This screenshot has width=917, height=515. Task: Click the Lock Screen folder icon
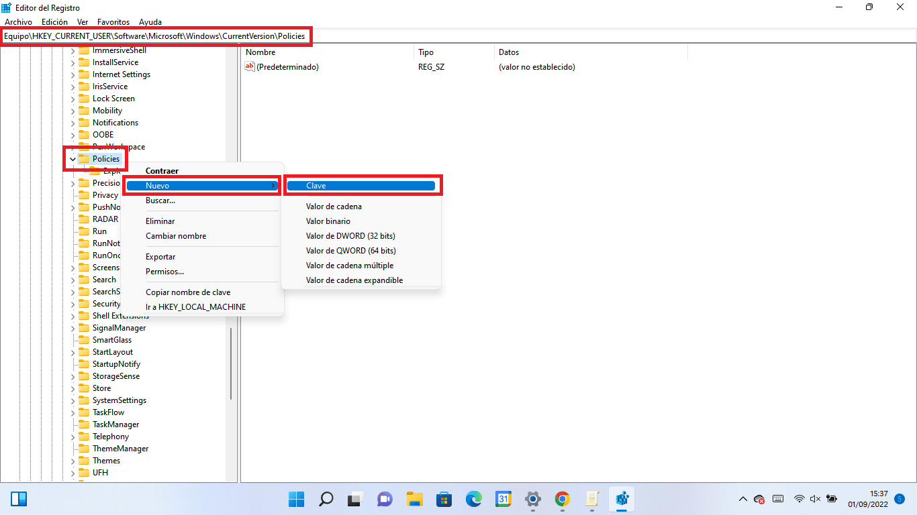84,99
